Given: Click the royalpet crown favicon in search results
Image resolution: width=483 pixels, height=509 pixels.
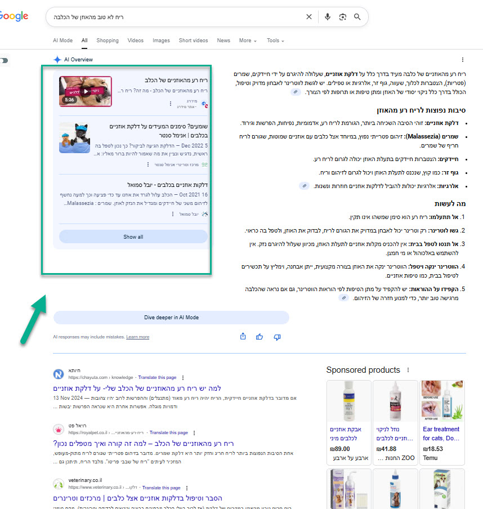Looking at the screenshot, I should [x=59, y=430].
